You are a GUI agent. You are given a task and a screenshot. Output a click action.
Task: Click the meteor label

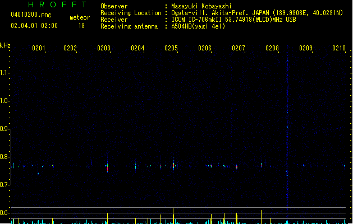[x=80, y=17]
